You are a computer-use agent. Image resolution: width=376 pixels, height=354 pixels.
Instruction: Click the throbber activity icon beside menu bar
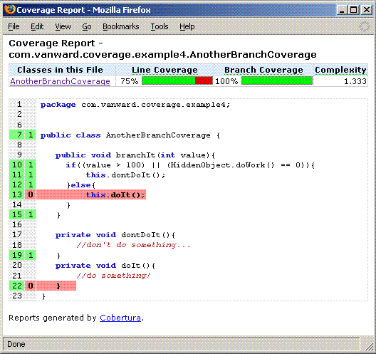365,26
